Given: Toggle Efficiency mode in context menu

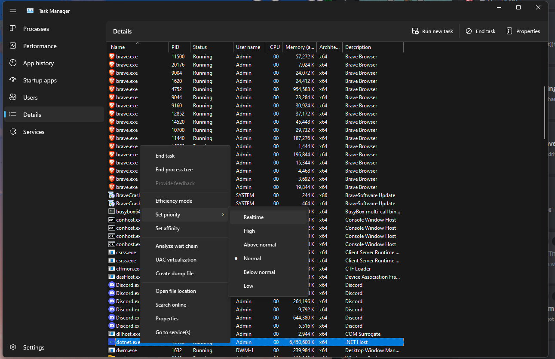Looking at the screenshot, I should (x=185, y=201).
